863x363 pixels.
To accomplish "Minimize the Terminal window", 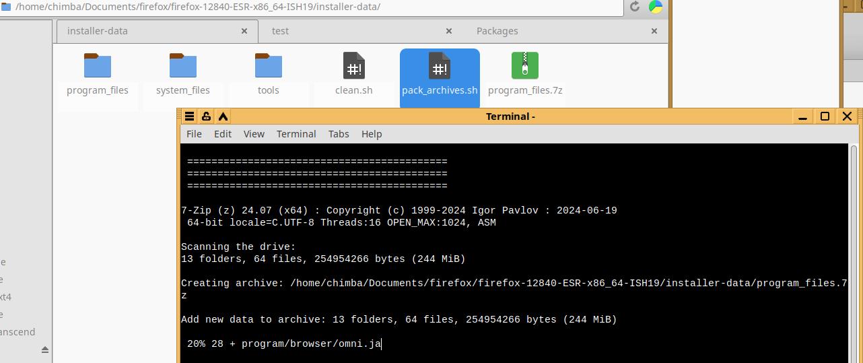I will (x=802, y=117).
